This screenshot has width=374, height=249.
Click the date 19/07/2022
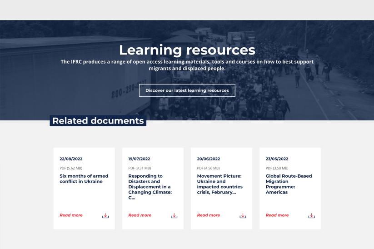(139, 159)
